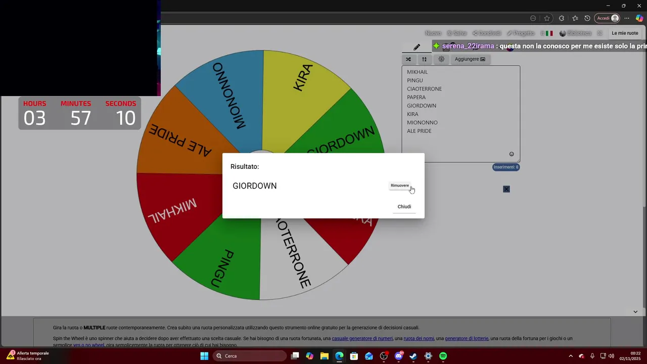The image size is (647, 364).
Task: Open wheel settings gear icon
Action: pos(441,59)
